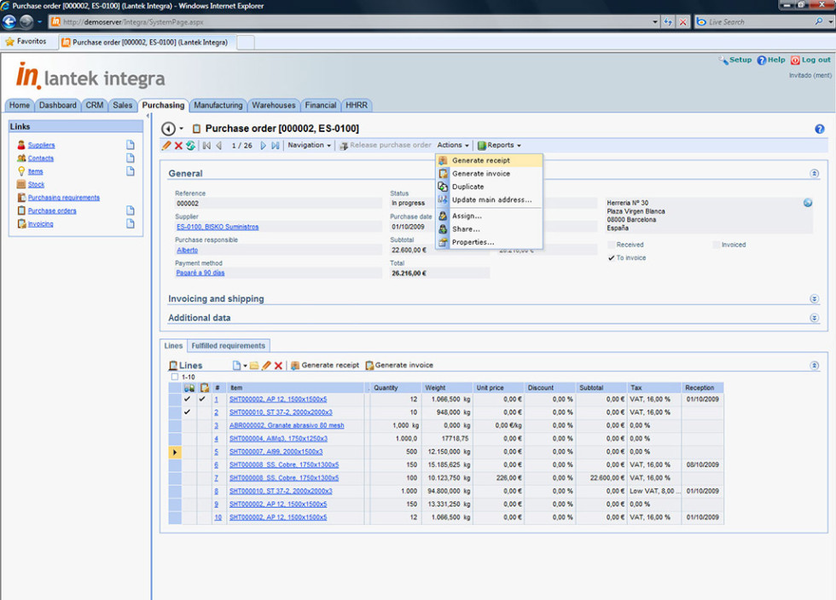Toggle the Invoiced checkbox
The image size is (836, 600).
coord(717,245)
